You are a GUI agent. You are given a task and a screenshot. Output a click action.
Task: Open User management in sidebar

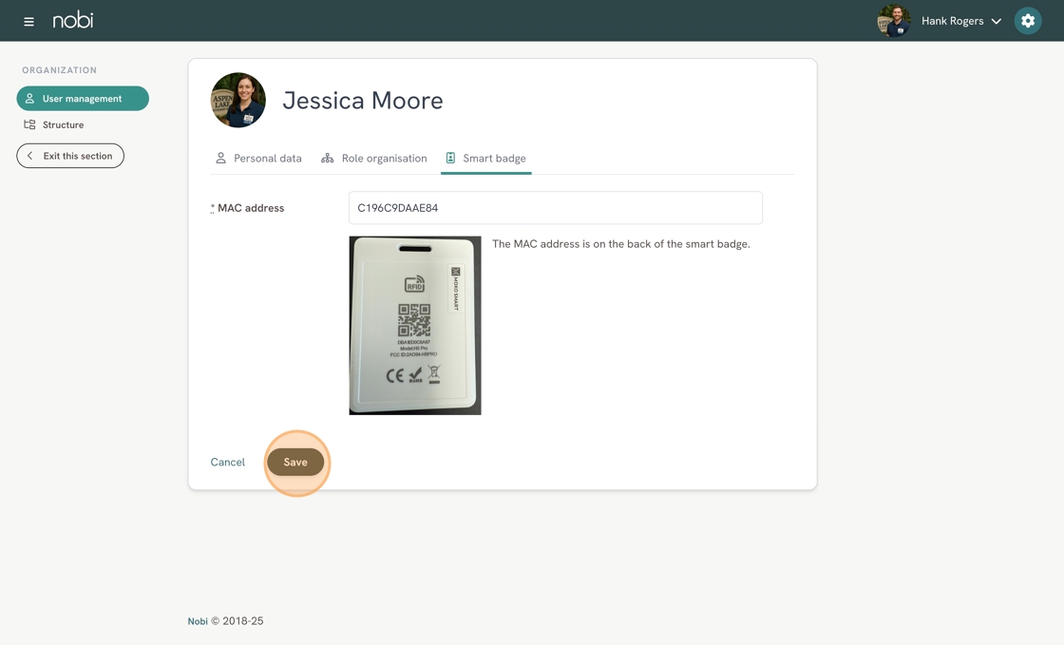(x=83, y=99)
